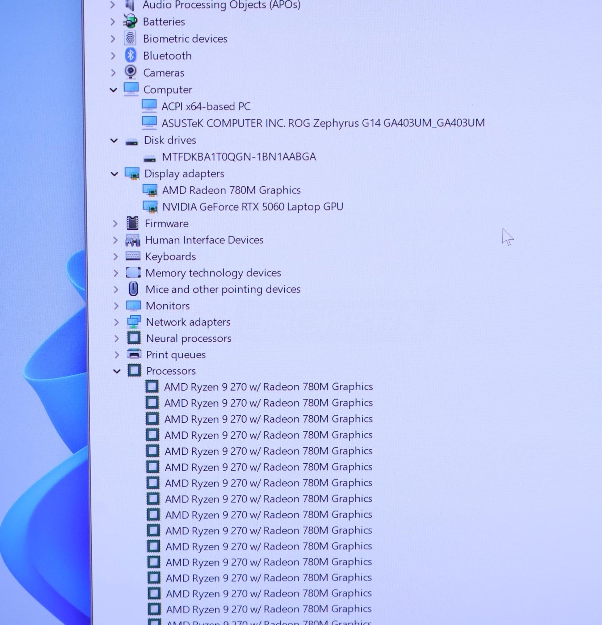Image resolution: width=602 pixels, height=625 pixels.
Task: Select AMD Radeon 780M Graphics adapter
Action: (x=231, y=190)
